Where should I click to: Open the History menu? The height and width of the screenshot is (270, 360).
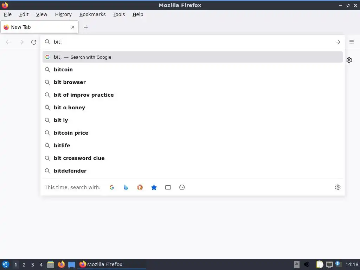pyautogui.click(x=63, y=14)
